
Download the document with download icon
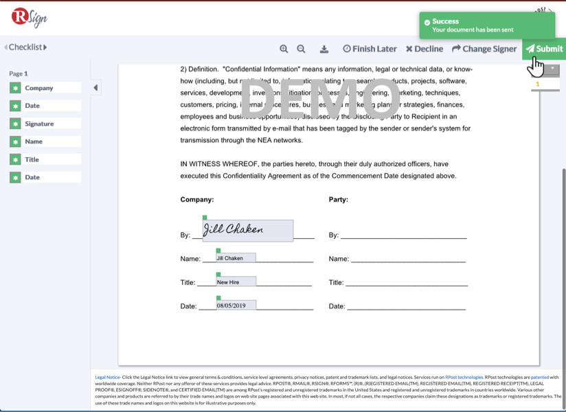pos(324,49)
